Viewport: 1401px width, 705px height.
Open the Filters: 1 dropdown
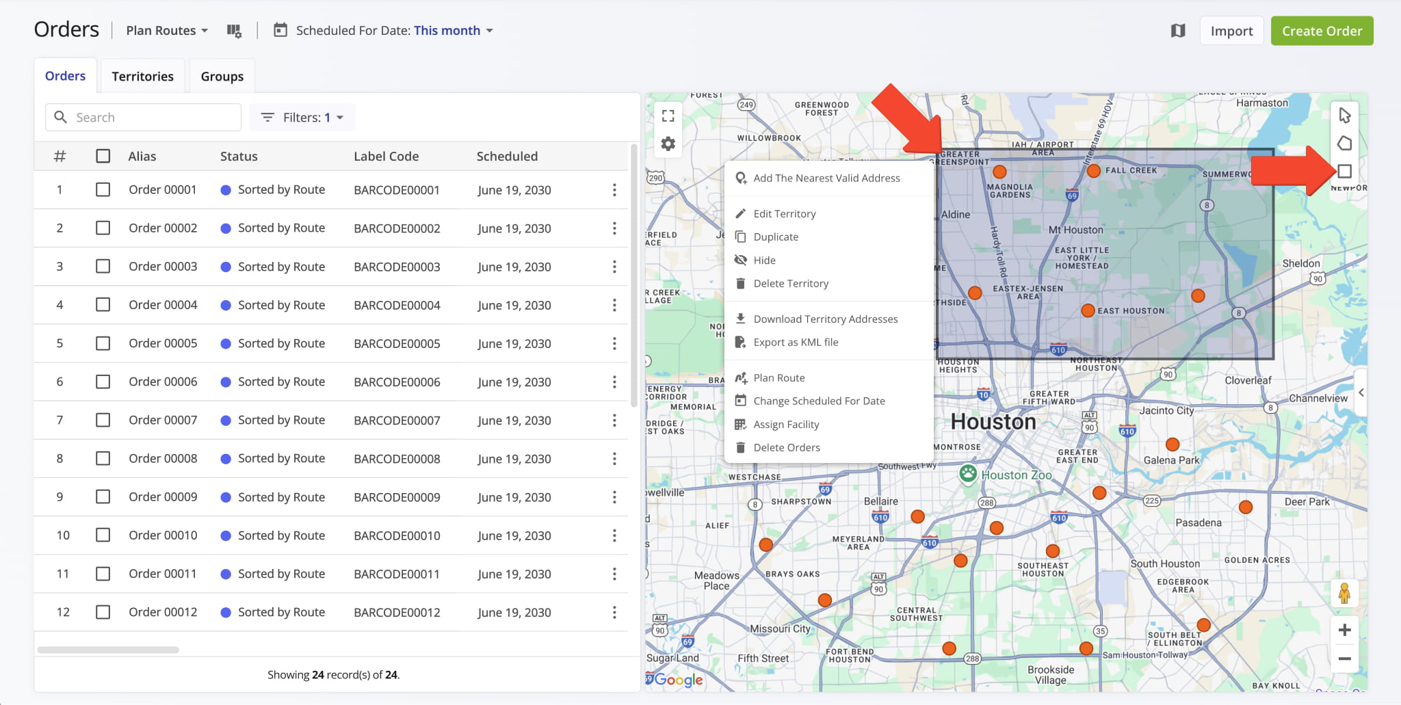tap(302, 118)
